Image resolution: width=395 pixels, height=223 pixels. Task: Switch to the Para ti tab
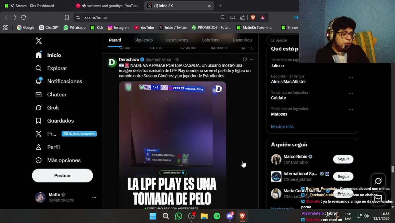pyautogui.click(x=115, y=40)
